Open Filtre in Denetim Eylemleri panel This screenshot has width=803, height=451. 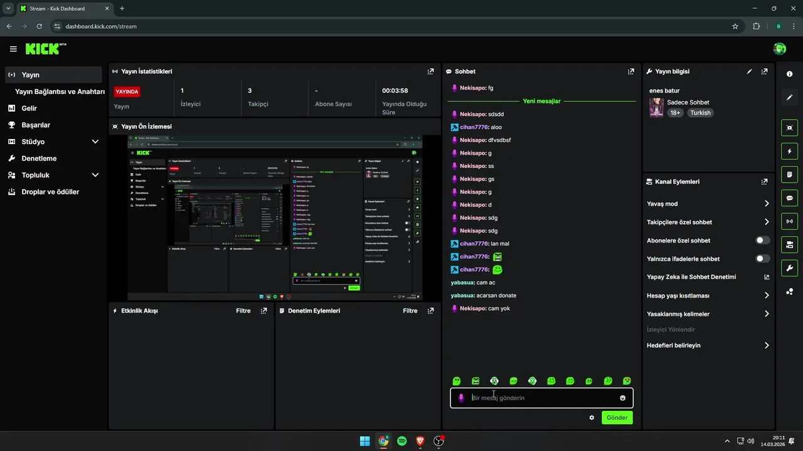(410, 311)
